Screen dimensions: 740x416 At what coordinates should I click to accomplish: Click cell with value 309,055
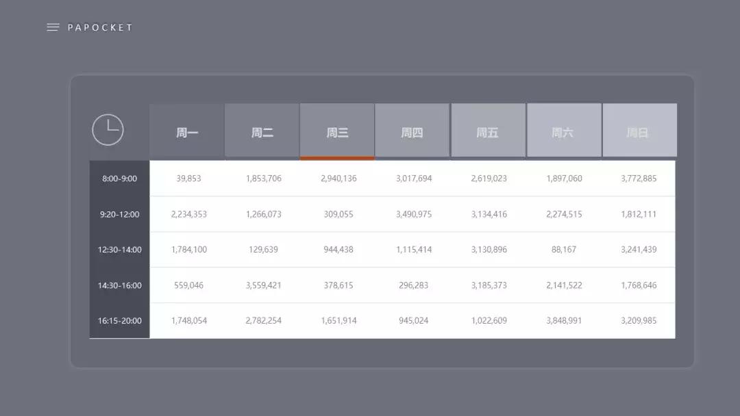pos(338,214)
